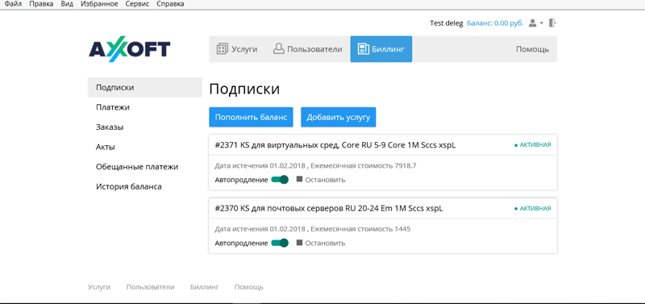Image resolution: width=645 pixels, height=304 pixels.
Task: Open subscription #2371 KS title
Action: click(335, 145)
